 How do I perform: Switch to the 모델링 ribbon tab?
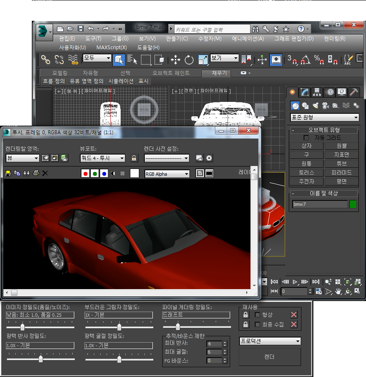60,73
